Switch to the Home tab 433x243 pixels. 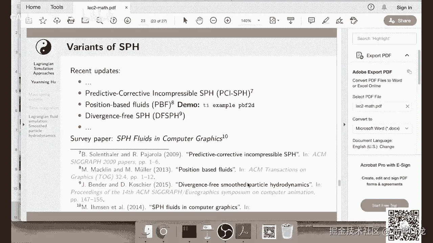pyautogui.click(x=33, y=7)
